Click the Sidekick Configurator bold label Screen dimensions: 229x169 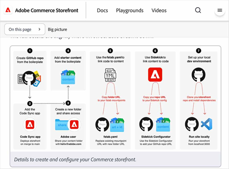click(156, 137)
